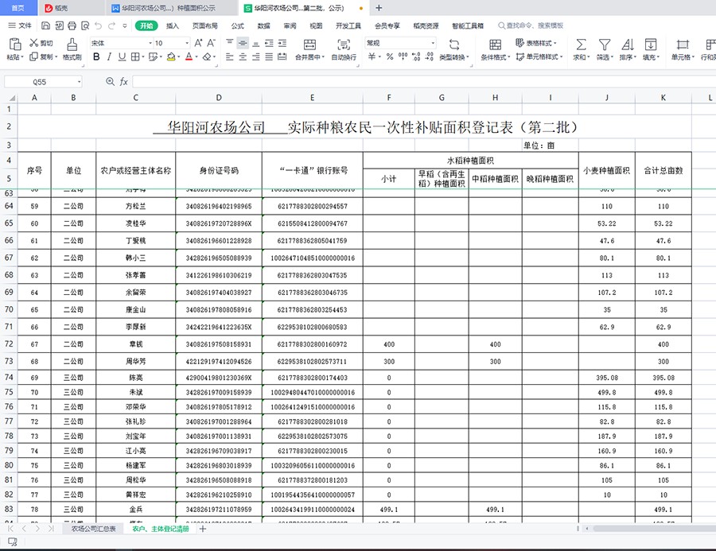Open the 插入 (Insert) ribbon tab
716x551 pixels.
tap(173, 25)
